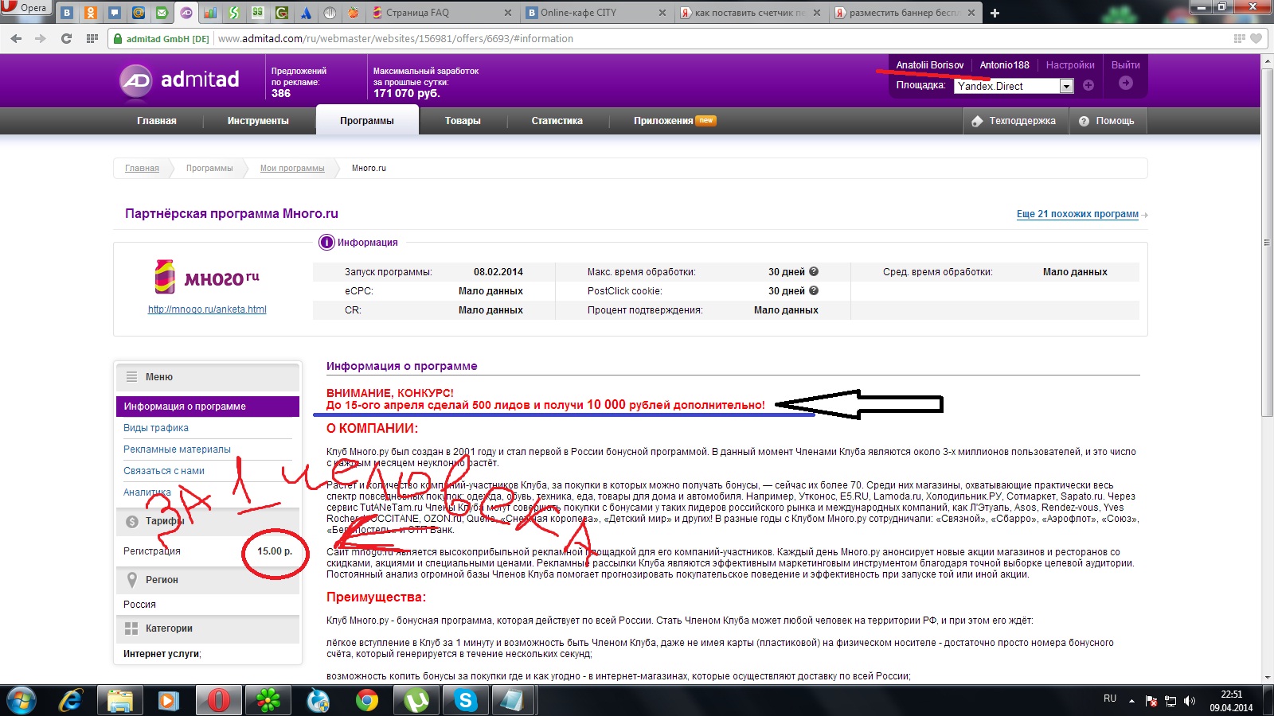The image size is (1274, 716).
Task: Open Связаться с нами in side menu
Action: click(164, 471)
